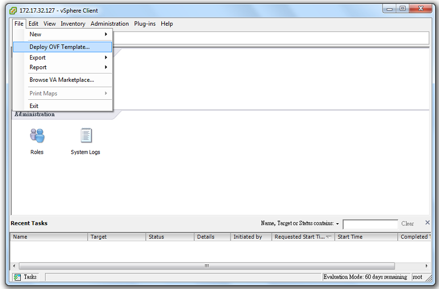This screenshot has width=439, height=289.
Task: Click the scroll right arrow in Recent Tasks
Action: pos(426,266)
